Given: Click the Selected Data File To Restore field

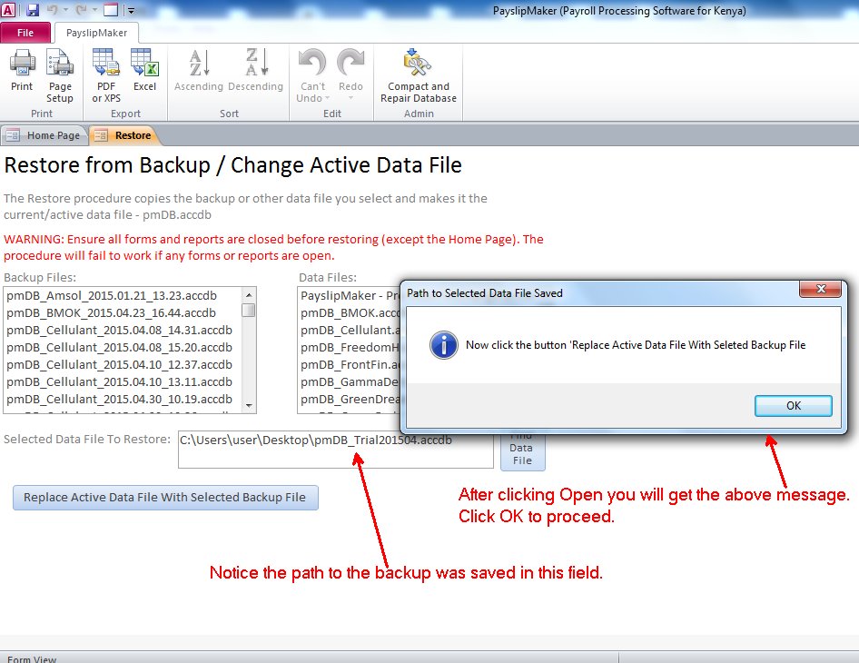Looking at the screenshot, I should (x=335, y=450).
